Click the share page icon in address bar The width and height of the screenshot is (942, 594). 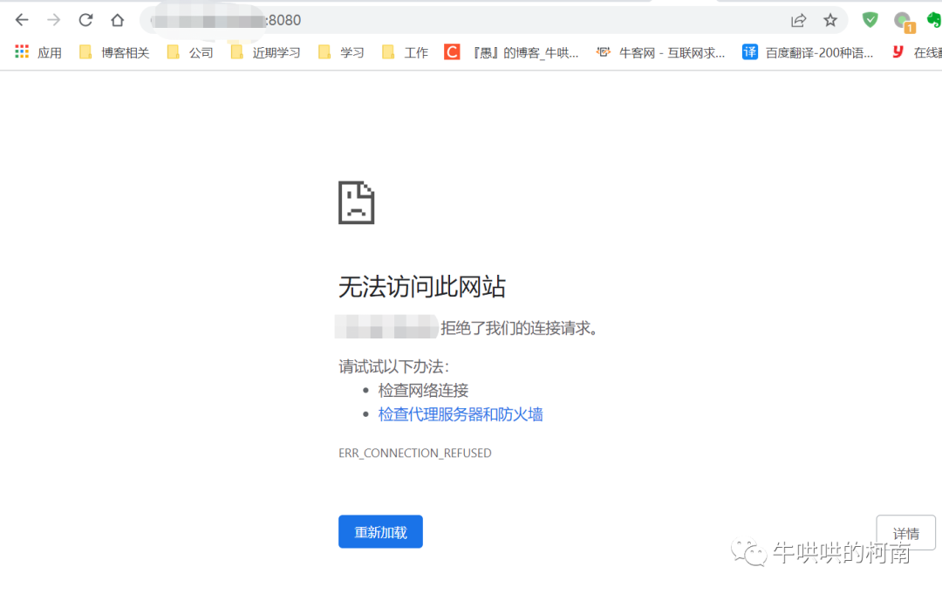pyautogui.click(x=798, y=20)
